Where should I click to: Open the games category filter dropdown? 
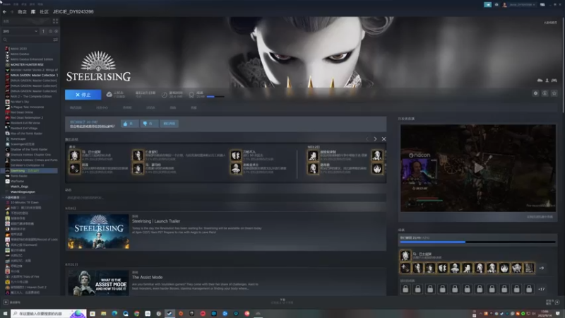pyautogui.click(x=20, y=31)
